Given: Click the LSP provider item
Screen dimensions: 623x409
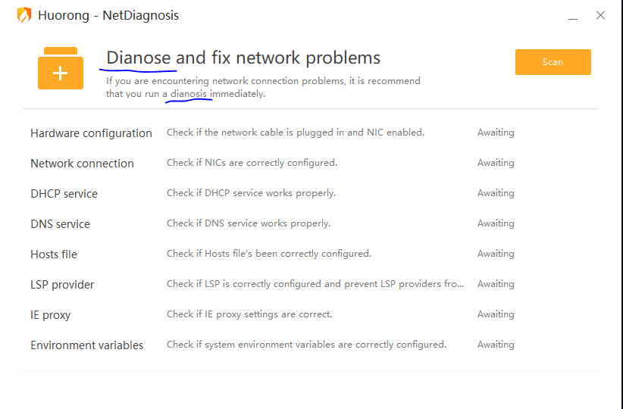Looking at the screenshot, I should tap(62, 285).
